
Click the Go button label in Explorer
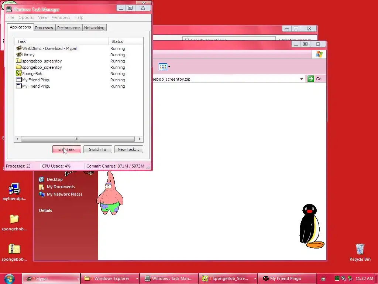[319, 79]
